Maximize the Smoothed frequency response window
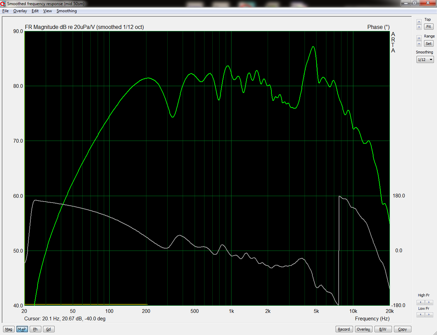The image size is (437, 335). pyautogui.click(x=414, y=3)
